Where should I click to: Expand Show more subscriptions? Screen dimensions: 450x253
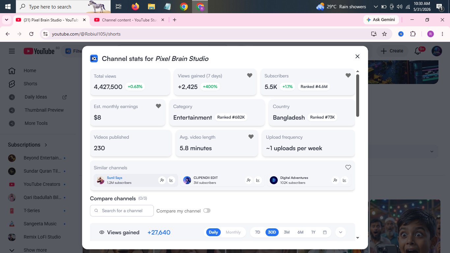tap(35, 250)
